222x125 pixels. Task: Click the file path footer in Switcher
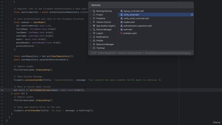[x=141, y=53]
